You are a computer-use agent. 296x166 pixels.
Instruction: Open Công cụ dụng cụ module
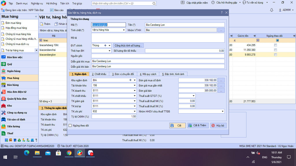19,113
